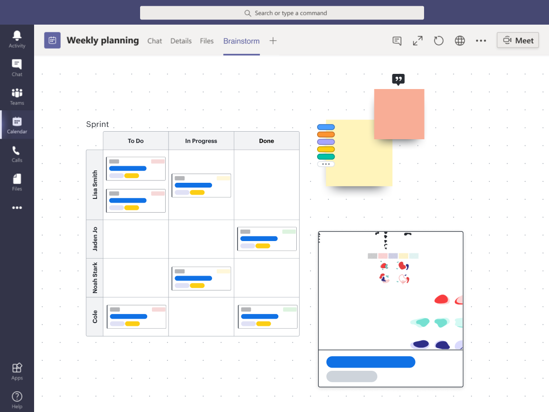Pick the teal color swatch on sticky note
The width and height of the screenshot is (549, 412).
(326, 157)
